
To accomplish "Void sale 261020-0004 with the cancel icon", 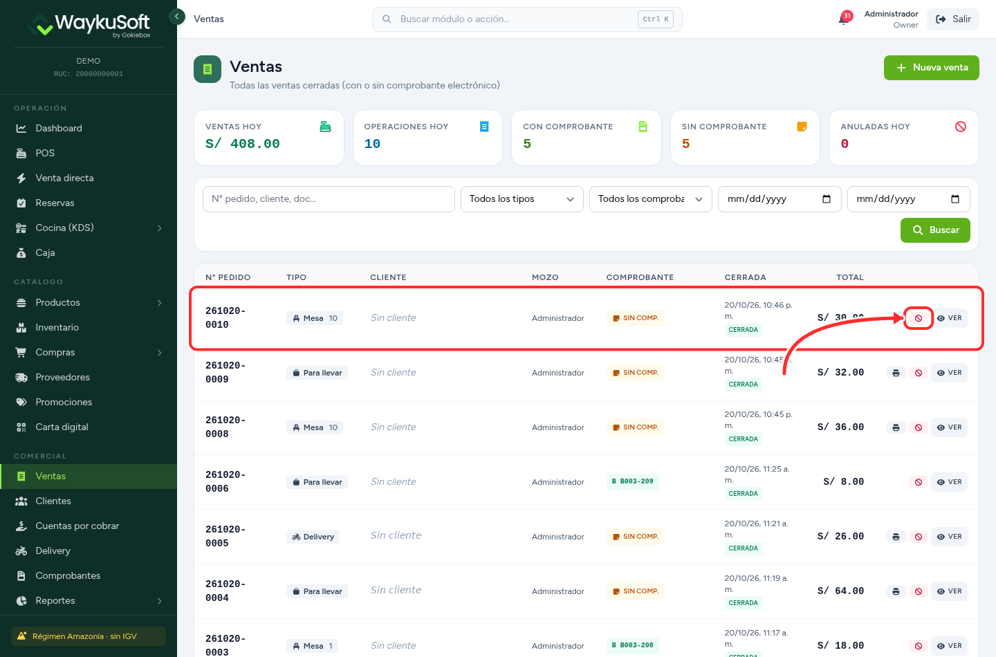I will point(919,591).
